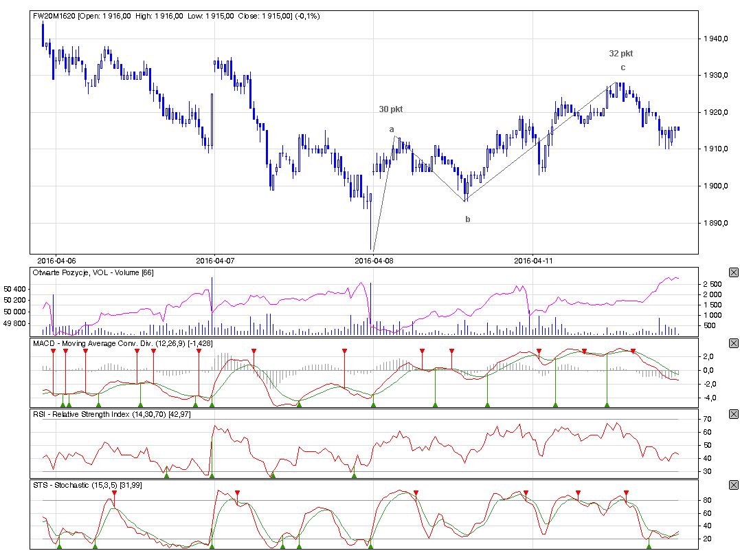
Task: Select wave label "a" on price chart
Action: coord(392,129)
